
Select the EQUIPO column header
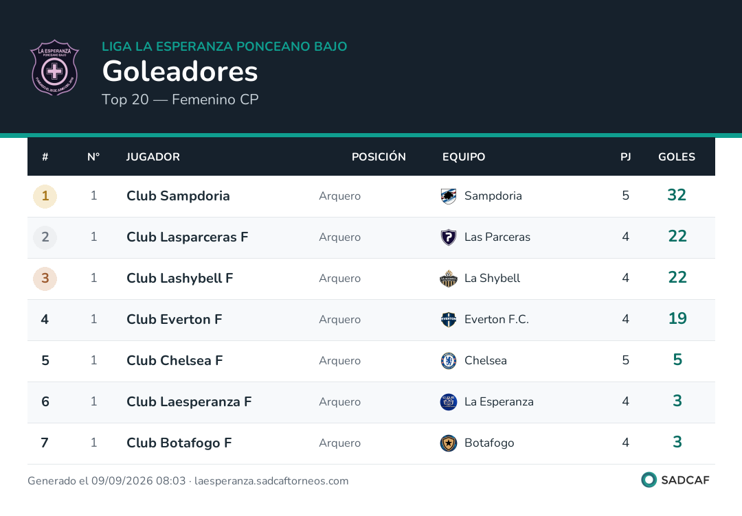(x=464, y=157)
